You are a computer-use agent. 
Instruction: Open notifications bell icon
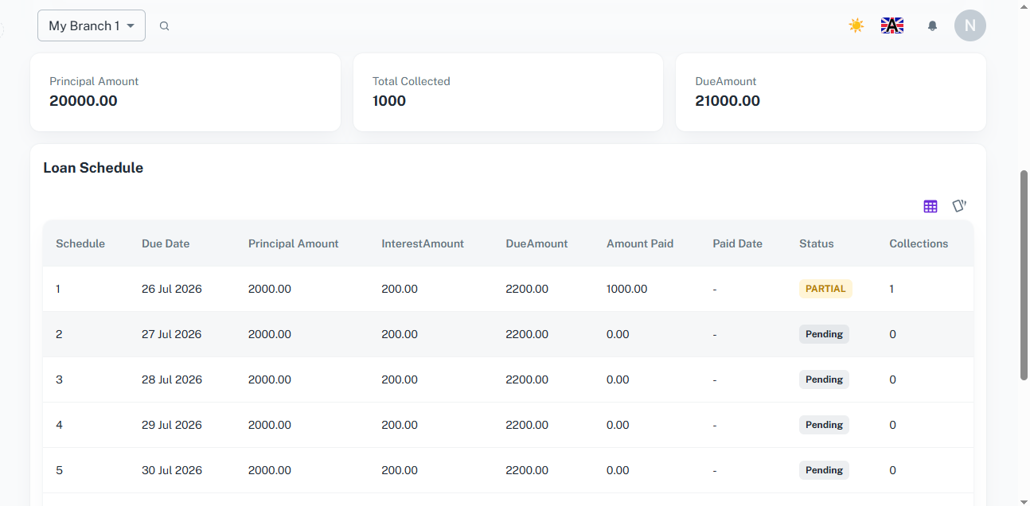pyautogui.click(x=933, y=25)
